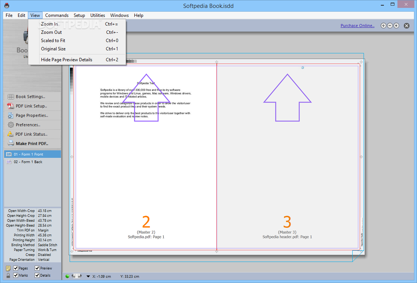The image size is (417, 283).
Task: Click the small blue marker above page 3
Action: [x=302, y=68]
